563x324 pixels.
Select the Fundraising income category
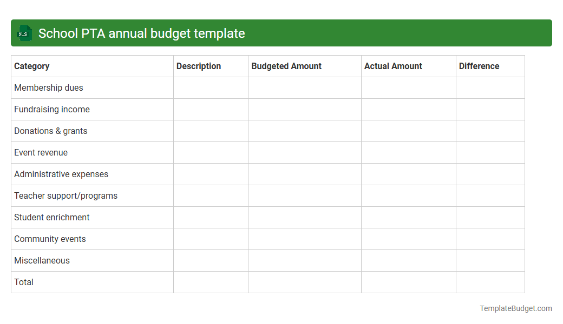pyautogui.click(x=52, y=109)
